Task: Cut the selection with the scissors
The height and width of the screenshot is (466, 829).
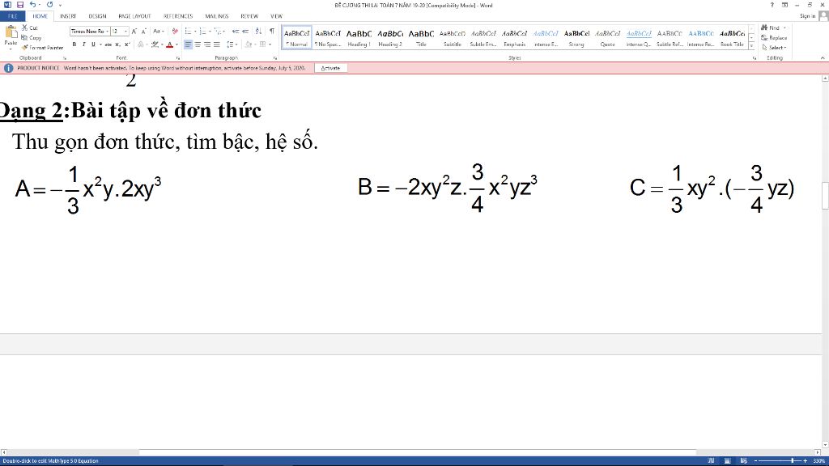Action: pos(30,28)
